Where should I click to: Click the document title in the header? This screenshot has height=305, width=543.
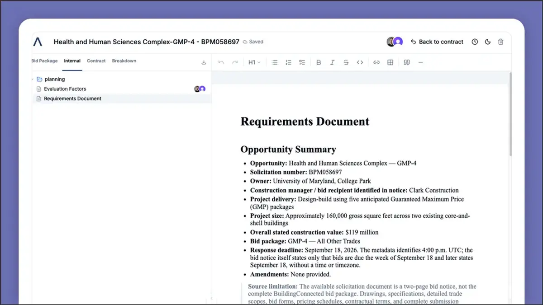click(146, 42)
